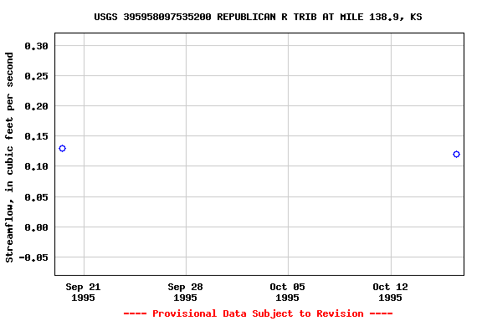Select the chart title with USGS site number

[258, 17]
